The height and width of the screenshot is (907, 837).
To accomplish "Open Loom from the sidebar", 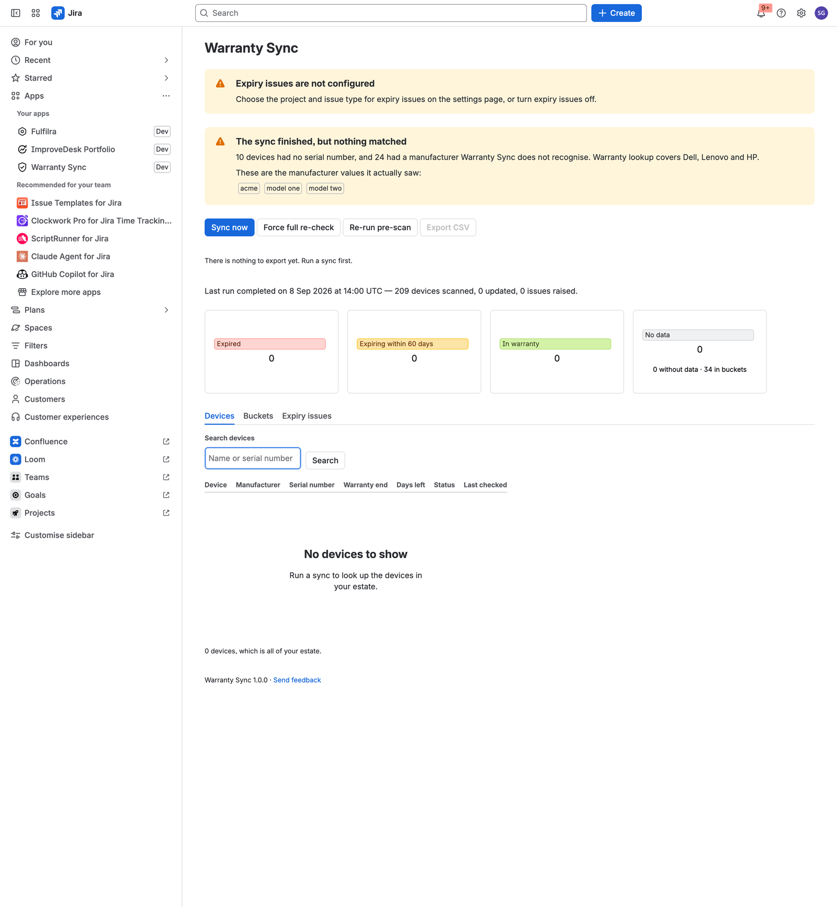I will [91, 459].
